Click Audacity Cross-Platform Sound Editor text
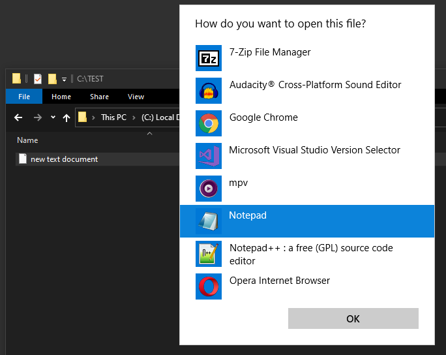This screenshot has width=446, height=355. (x=315, y=85)
